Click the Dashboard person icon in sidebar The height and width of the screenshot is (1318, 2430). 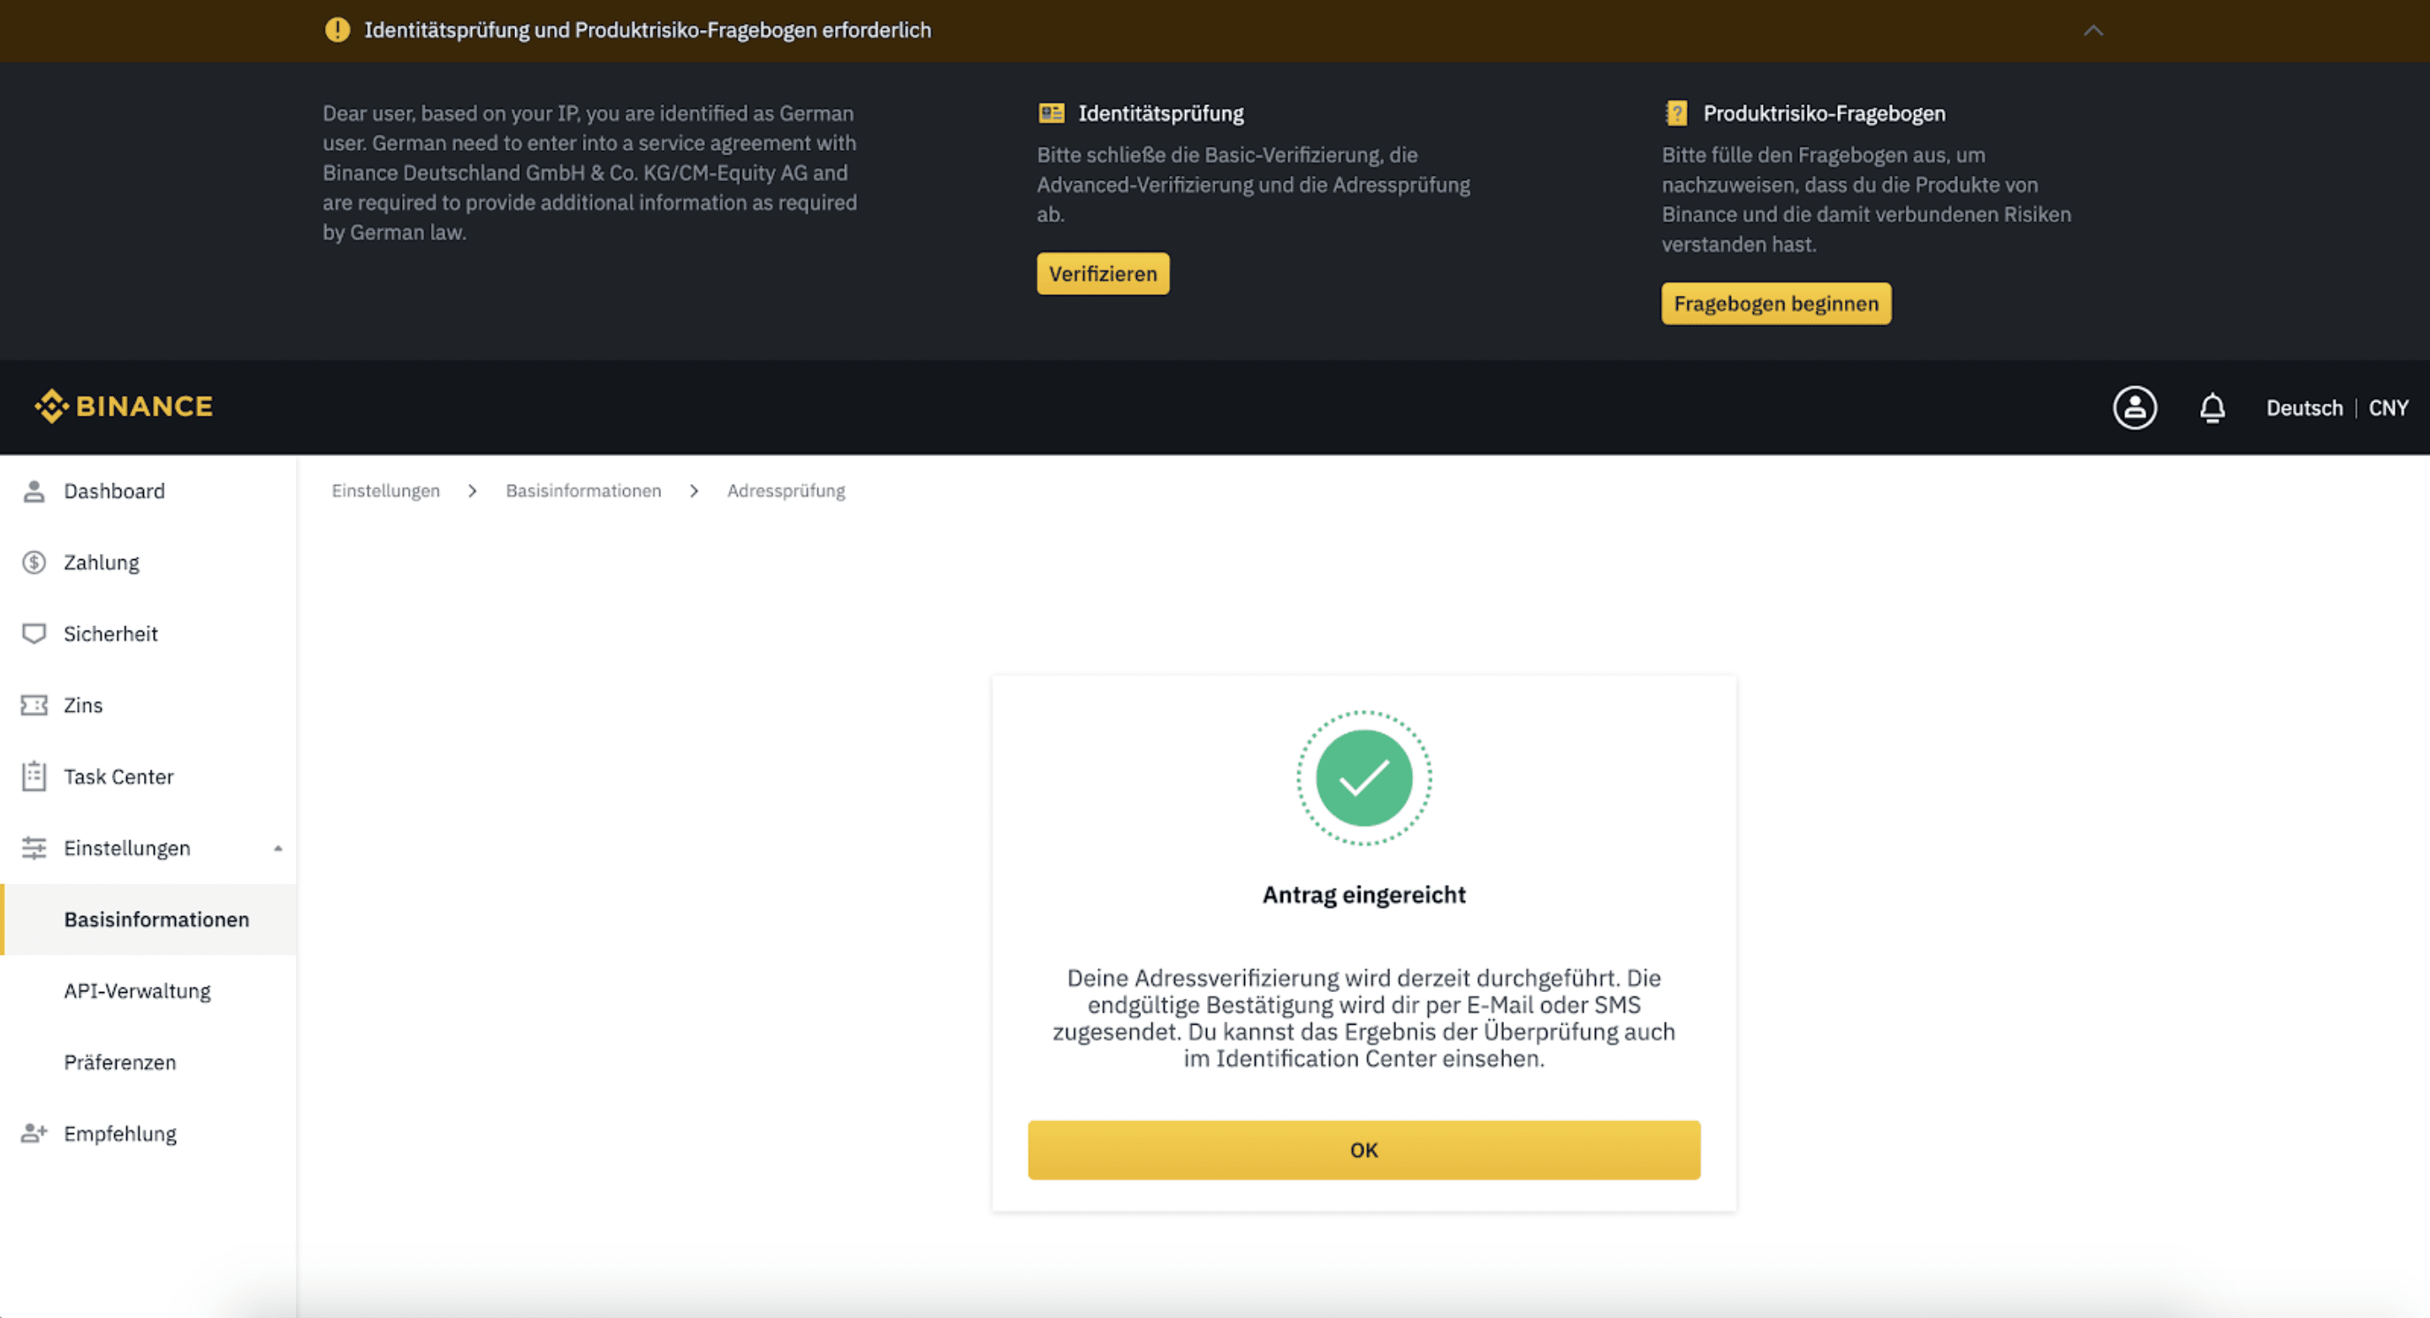click(34, 491)
